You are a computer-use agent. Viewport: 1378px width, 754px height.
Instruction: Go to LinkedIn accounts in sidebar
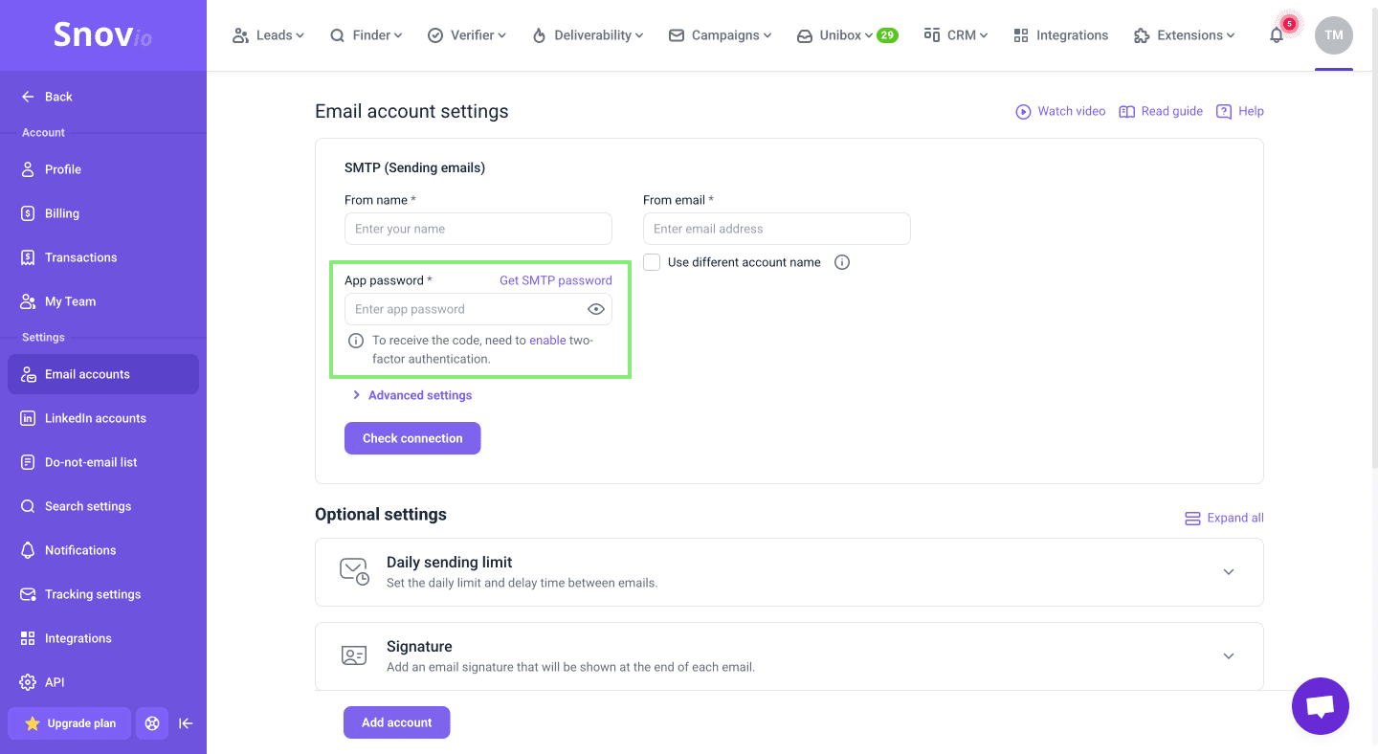[x=95, y=418]
